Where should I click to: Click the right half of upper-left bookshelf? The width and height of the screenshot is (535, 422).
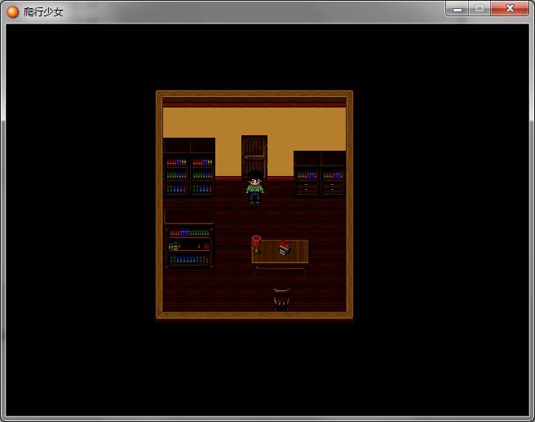[202, 168]
